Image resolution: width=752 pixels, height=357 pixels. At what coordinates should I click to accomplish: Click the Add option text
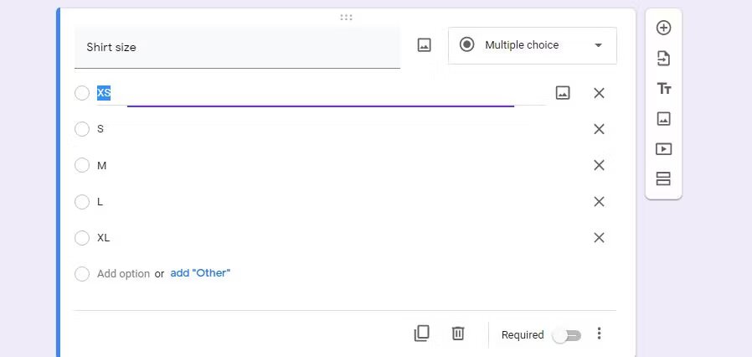pyautogui.click(x=123, y=274)
